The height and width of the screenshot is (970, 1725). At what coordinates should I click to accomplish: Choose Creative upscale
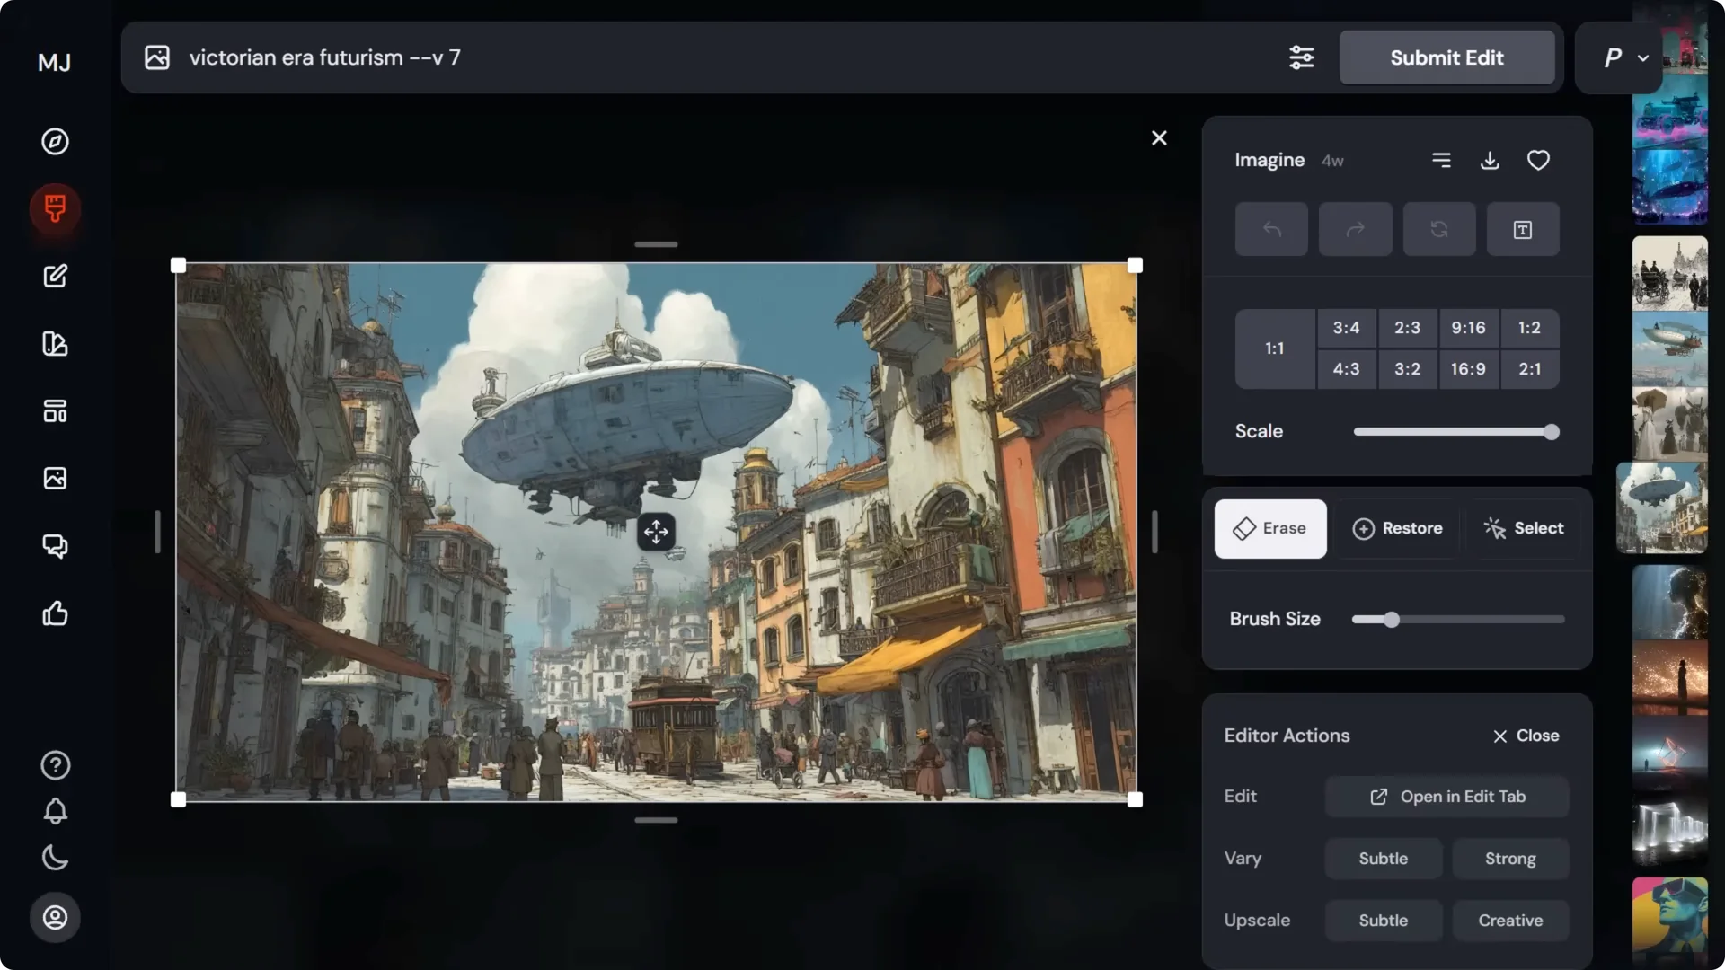click(x=1511, y=920)
